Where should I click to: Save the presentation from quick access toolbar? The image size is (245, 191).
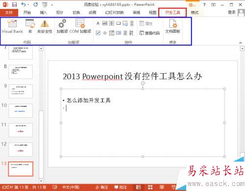(x=15, y=4)
